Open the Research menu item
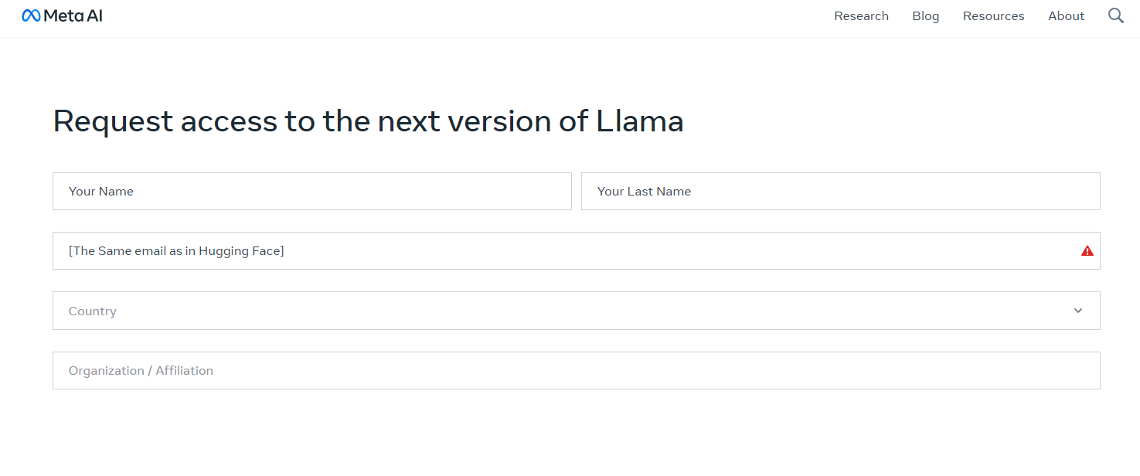The width and height of the screenshot is (1140, 476). coord(861,15)
